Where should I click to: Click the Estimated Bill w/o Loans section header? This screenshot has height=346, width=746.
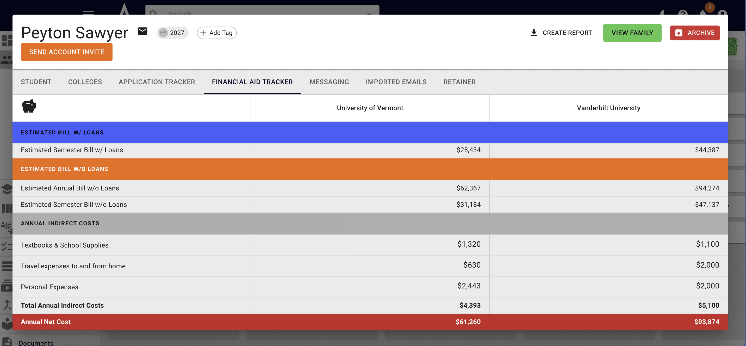[x=370, y=169]
